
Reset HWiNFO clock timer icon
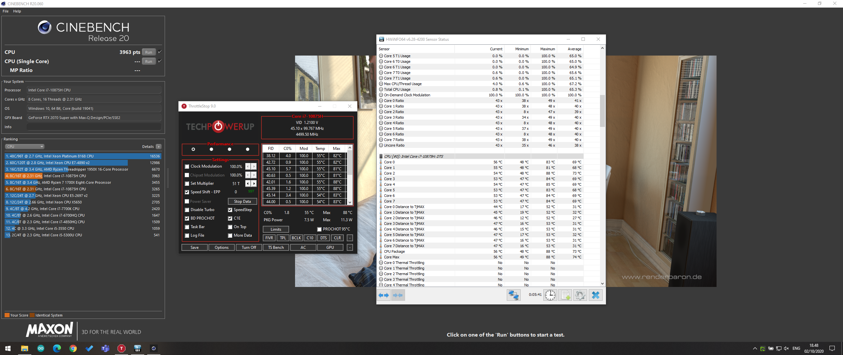pos(550,295)
